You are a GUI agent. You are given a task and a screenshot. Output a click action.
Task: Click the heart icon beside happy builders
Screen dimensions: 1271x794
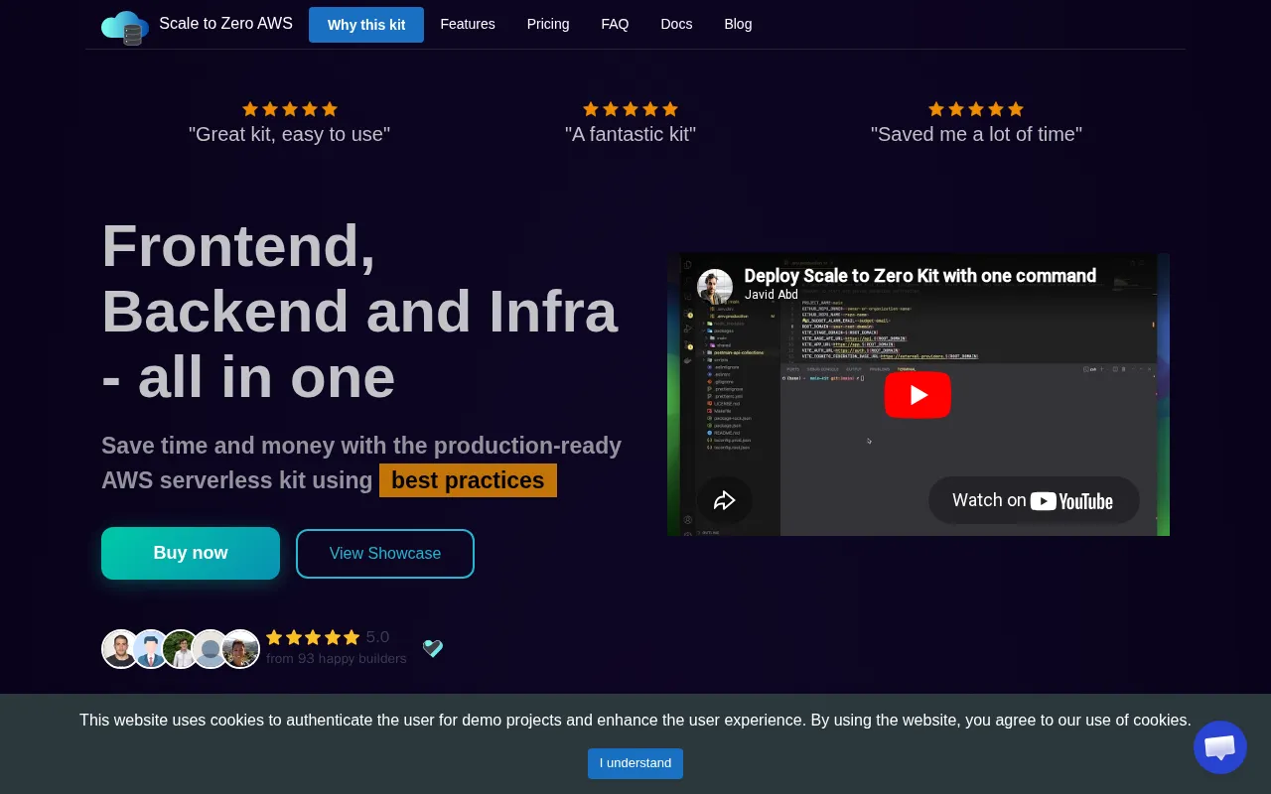pos(433,648)
